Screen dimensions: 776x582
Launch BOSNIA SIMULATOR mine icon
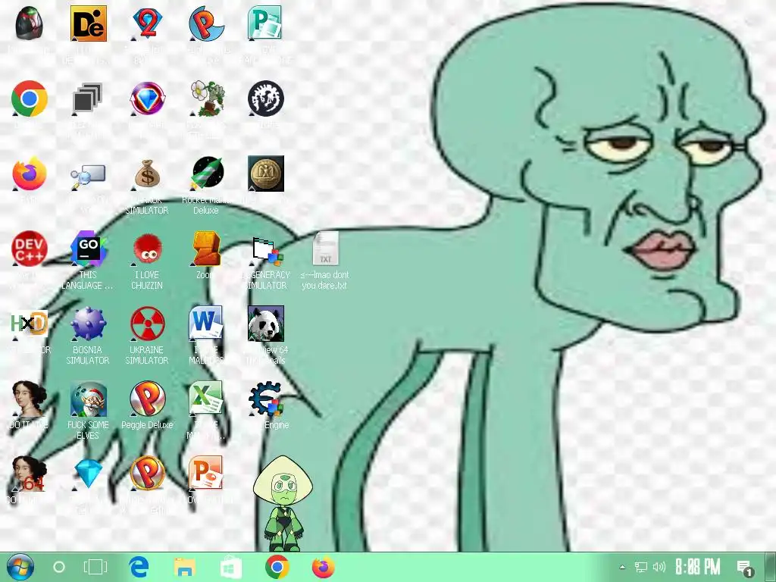(x=88, y=324)
